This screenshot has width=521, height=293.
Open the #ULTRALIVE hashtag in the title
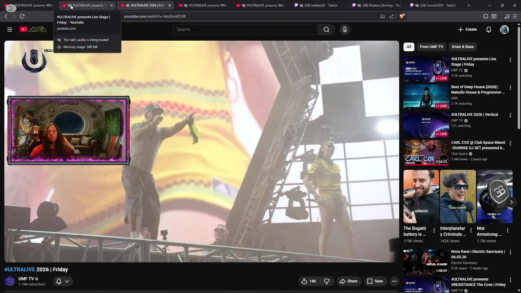click(20, 269)
